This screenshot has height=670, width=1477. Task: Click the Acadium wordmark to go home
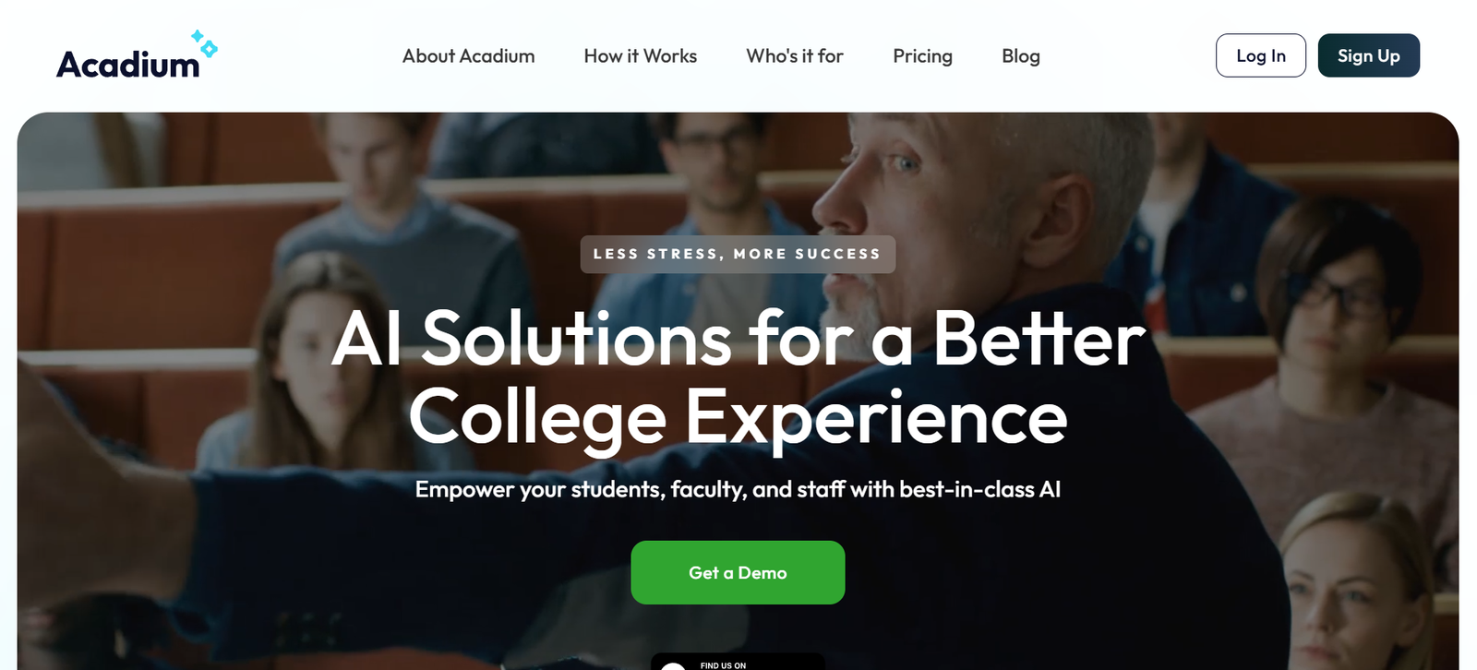tap(127, 65)
